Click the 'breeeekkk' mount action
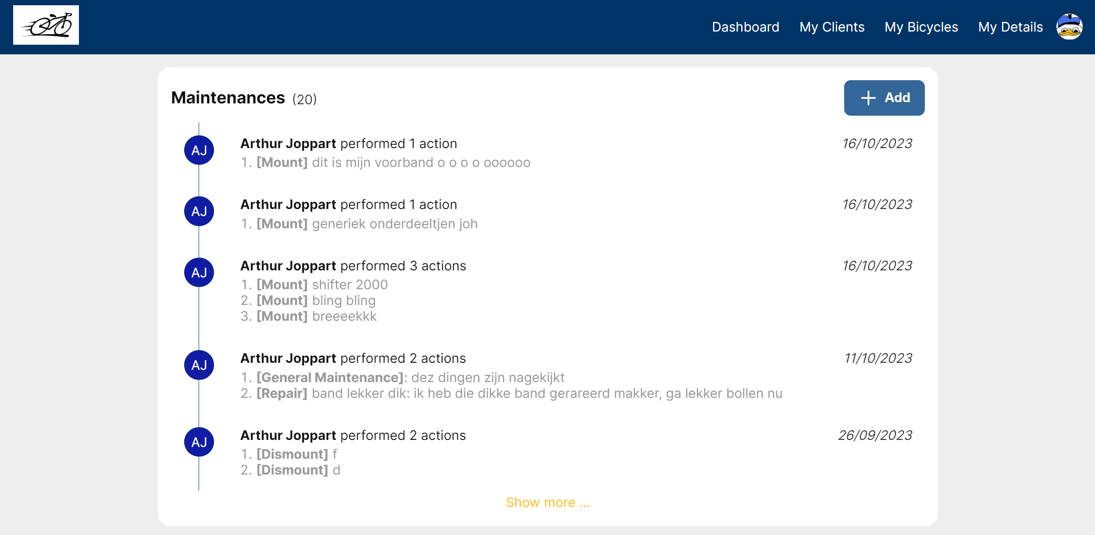The width and height of the screenshot is (1095, 535). tap(309, 316)
